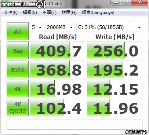Screen dimensions: 149x135
Task: Click the Seq write value 256.0
Action: pyautogui.click(x=115, y=50)
